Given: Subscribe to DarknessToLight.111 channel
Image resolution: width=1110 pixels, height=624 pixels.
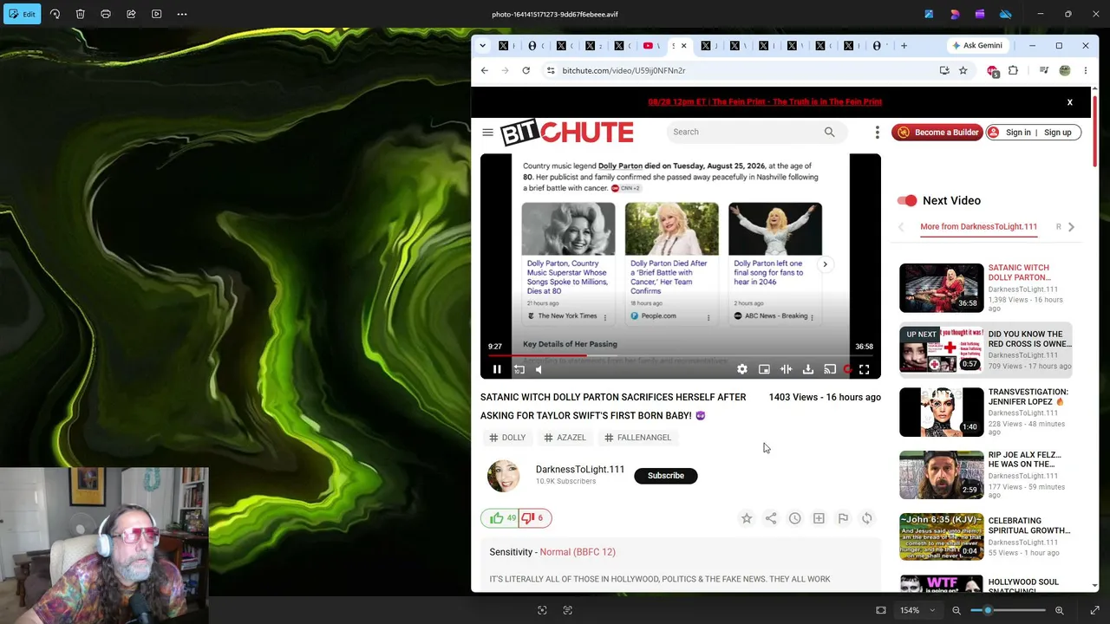Looking at the screenshot, I should (666, 476).
